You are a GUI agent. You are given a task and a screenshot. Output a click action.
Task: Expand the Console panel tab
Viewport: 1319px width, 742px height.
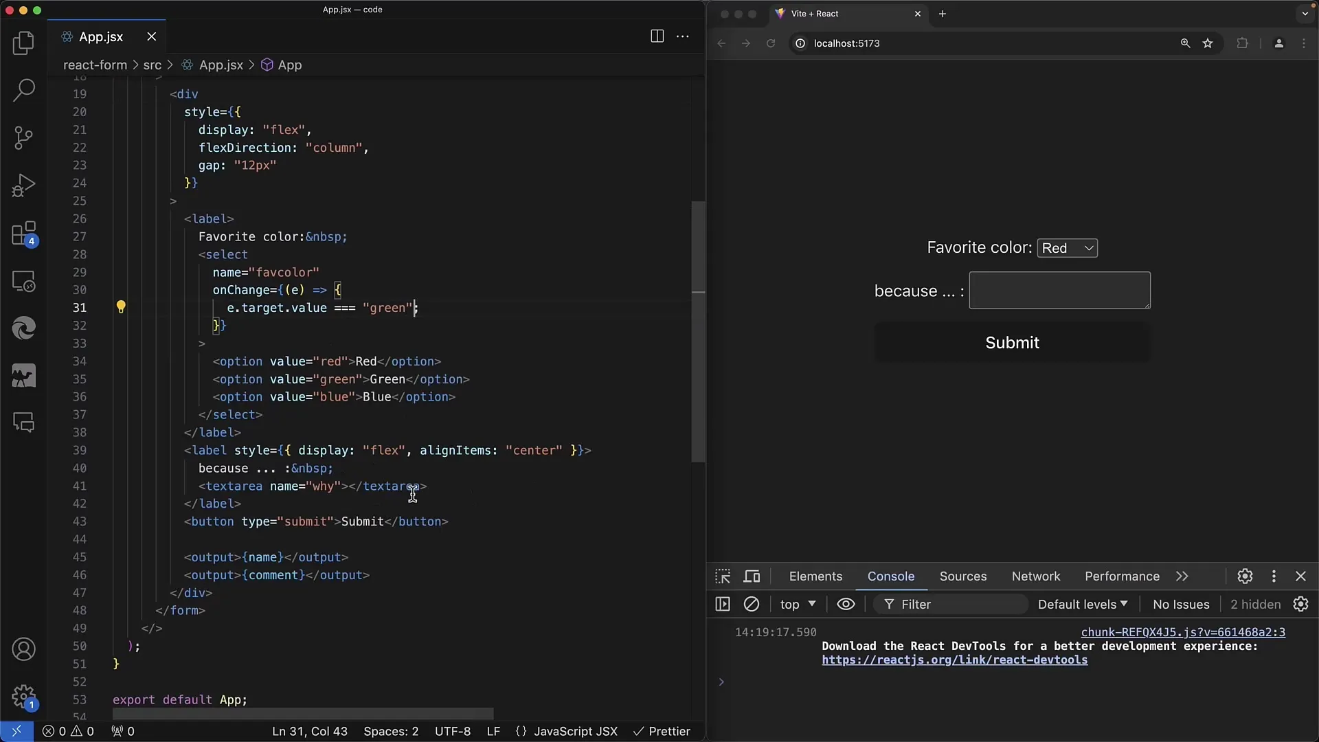click(x=890, y=576)
